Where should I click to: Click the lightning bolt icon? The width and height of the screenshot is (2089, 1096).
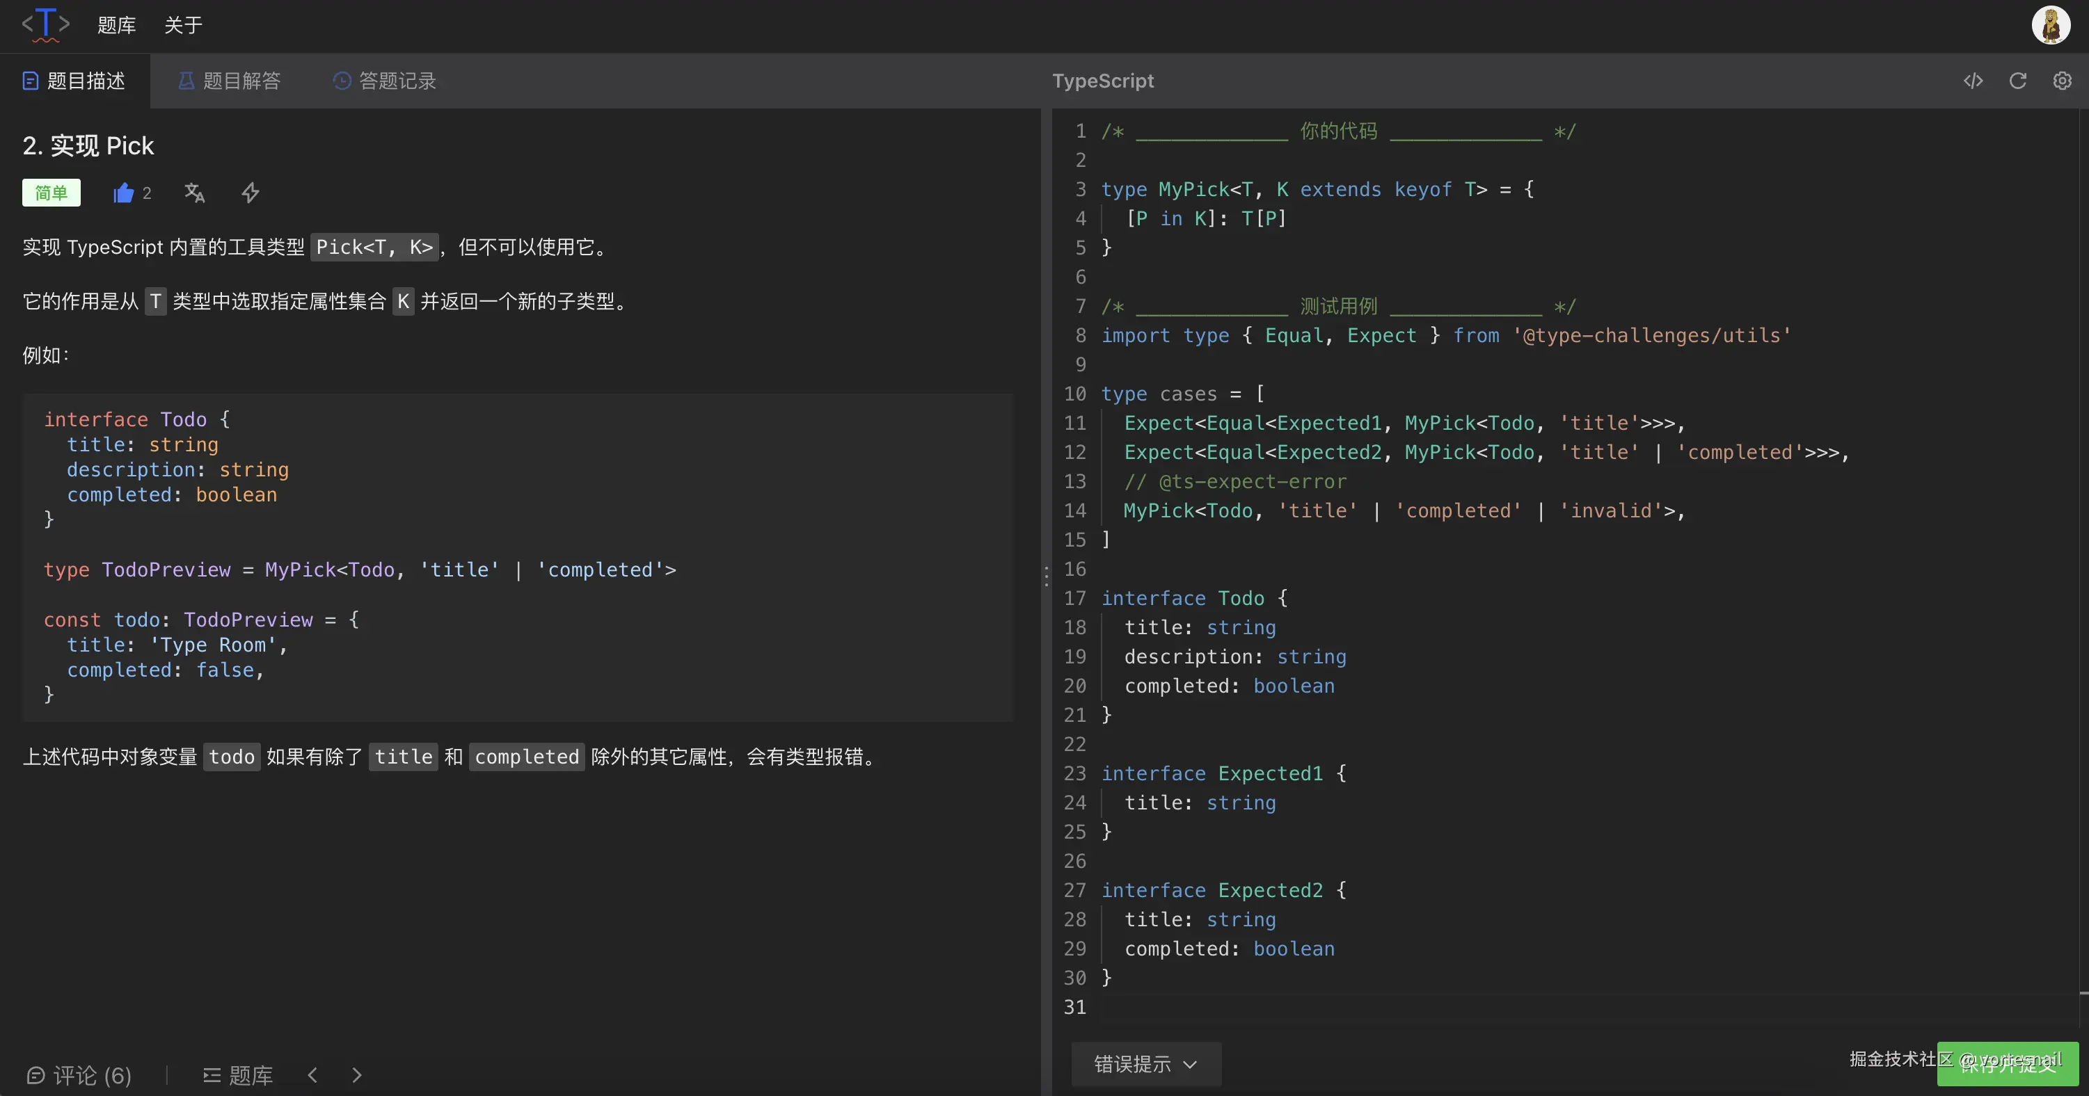pos(251,193)
